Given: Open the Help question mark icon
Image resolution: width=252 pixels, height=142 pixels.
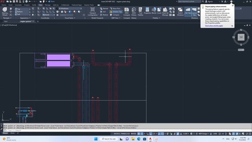Looking at the screenshot, I should [x=231, y=2].
